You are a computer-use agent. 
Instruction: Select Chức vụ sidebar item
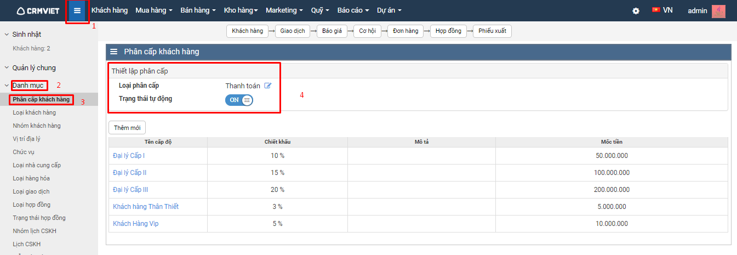click(24, 152)
